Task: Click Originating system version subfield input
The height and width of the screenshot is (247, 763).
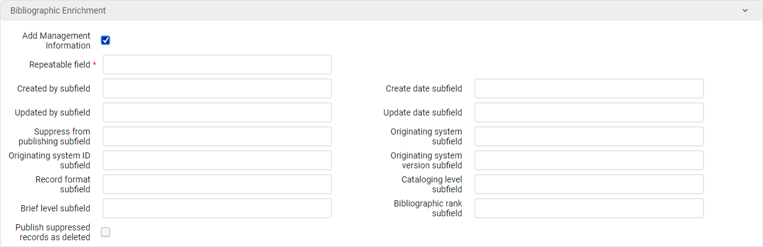Action: coord(588,160)
